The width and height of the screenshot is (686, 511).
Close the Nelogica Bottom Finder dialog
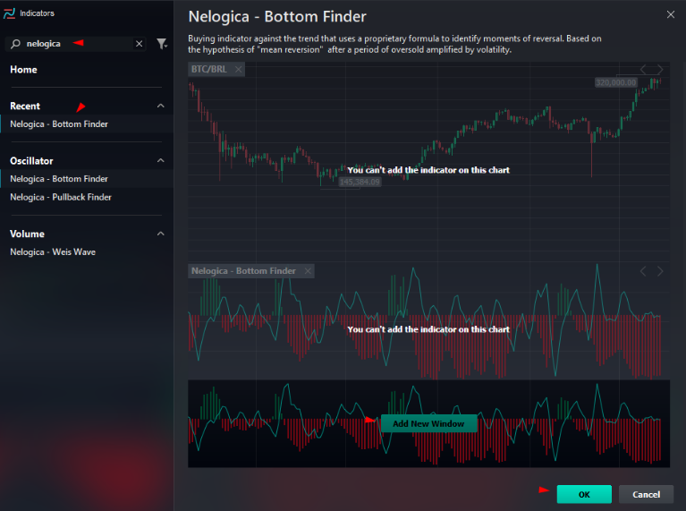pyautogui.click(x=670, y=14)
